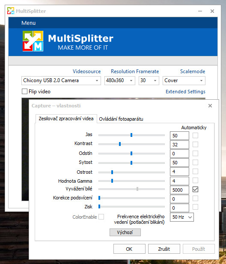Toggle the Automaticky checkbox for Jas
Viewport: 226px width, 264px height.
195,135
